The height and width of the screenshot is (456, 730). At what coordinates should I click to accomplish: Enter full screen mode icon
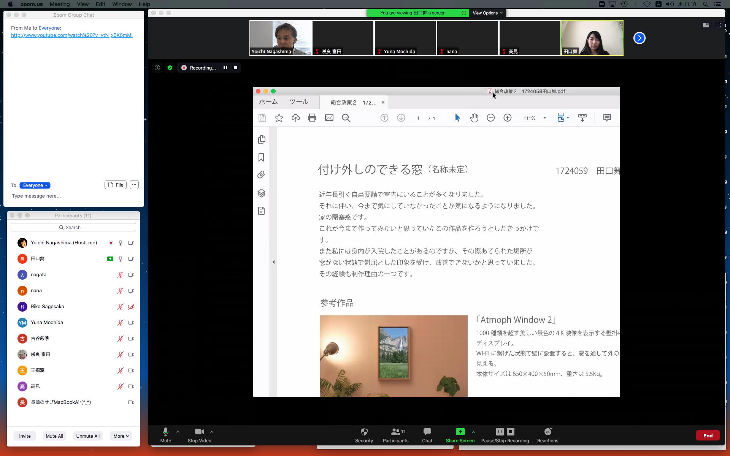click(718, 25)
